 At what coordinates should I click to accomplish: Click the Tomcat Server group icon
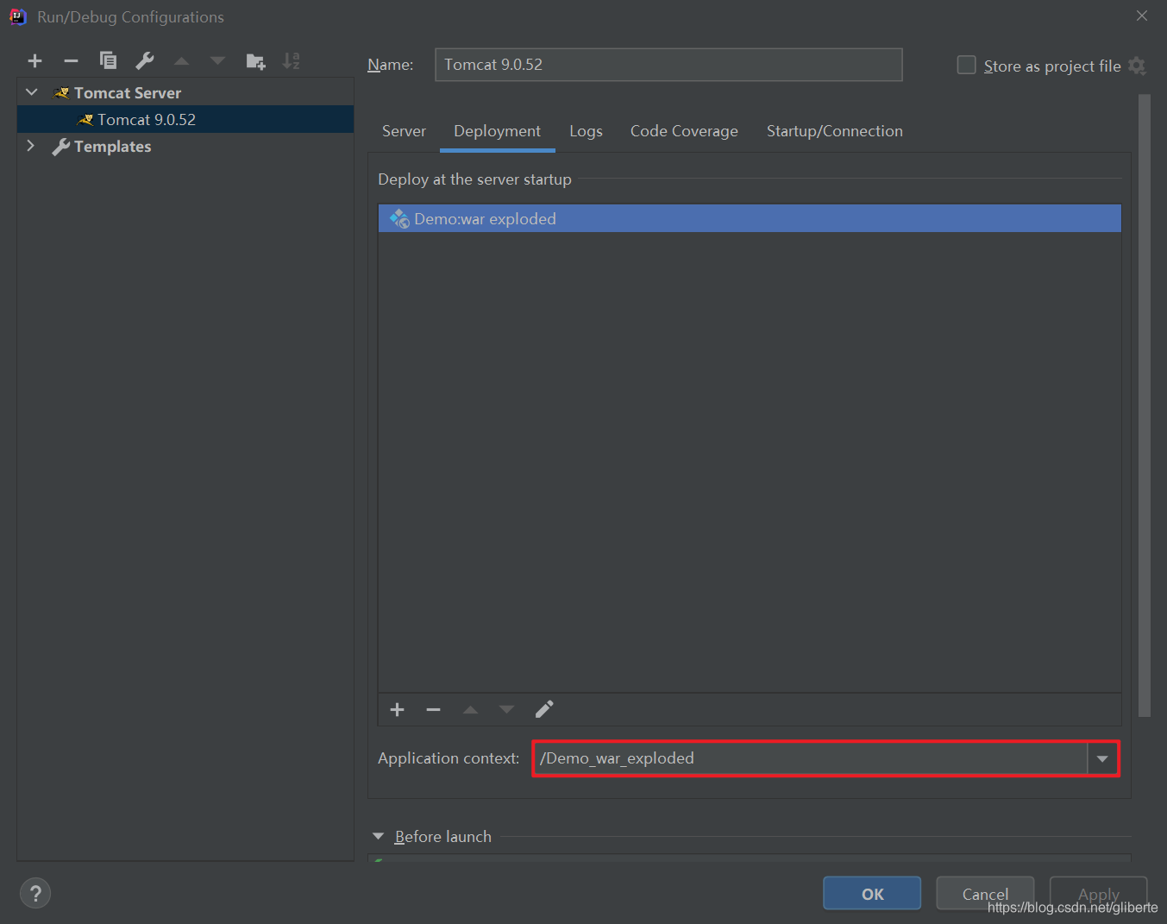61,93
